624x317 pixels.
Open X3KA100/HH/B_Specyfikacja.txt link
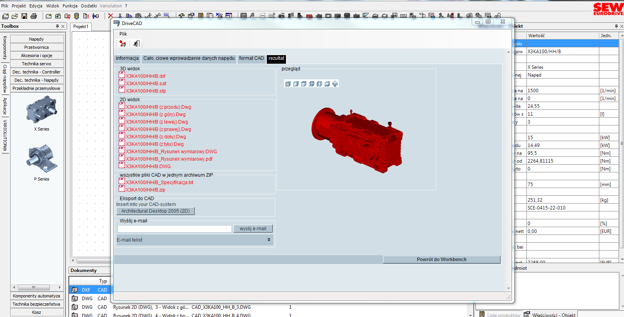coord(159,183)
